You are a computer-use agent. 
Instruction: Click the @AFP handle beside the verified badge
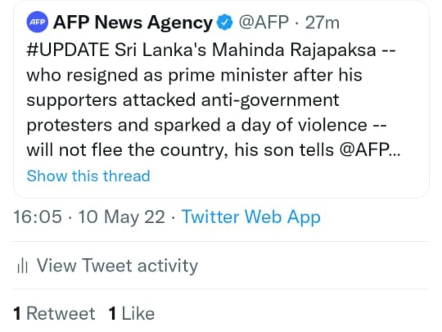263,23
